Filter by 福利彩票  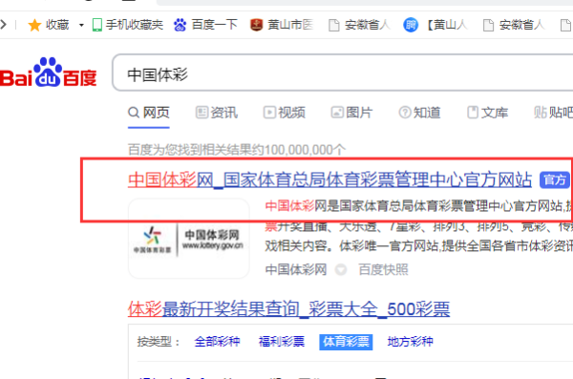coord(282,342)
